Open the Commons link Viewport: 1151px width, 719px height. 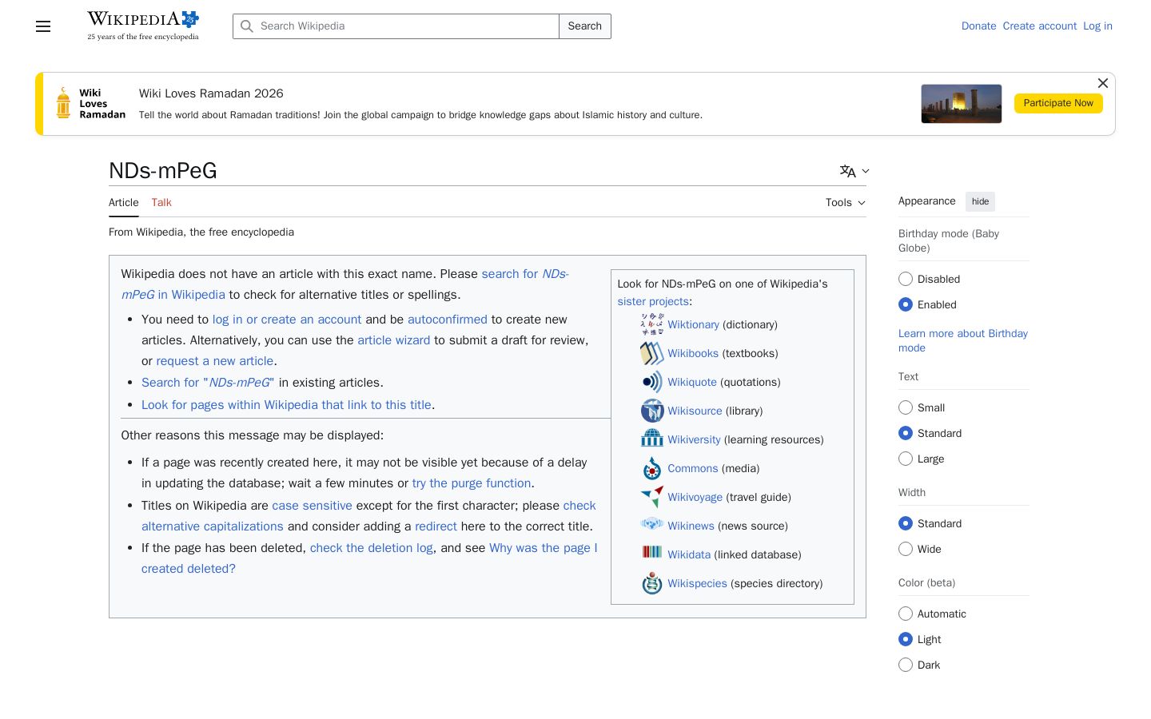pos(693,468)
